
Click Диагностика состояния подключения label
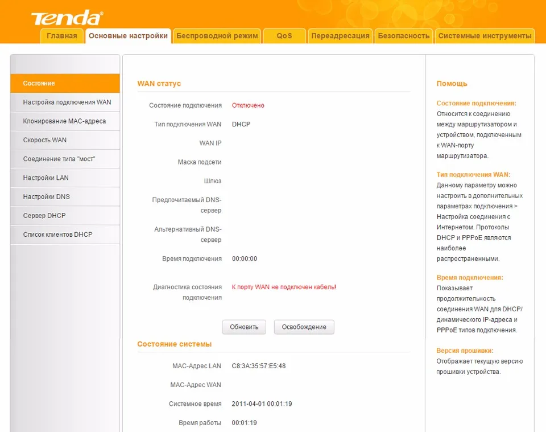tap(187, 293)
